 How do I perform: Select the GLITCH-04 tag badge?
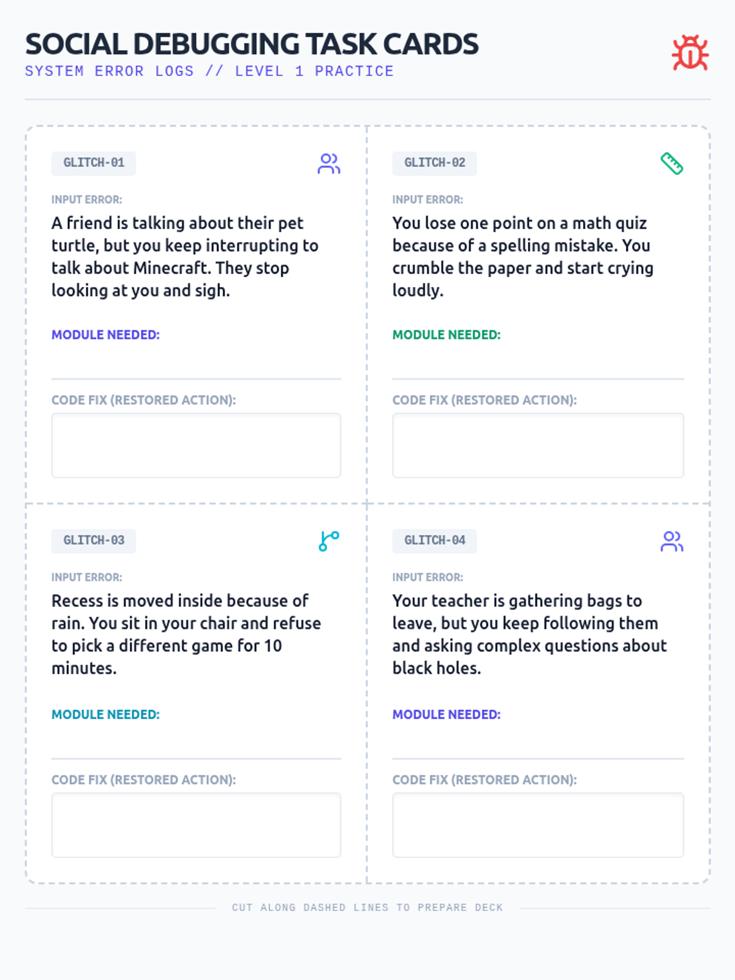pyautogui.click(x=435, y=541)
